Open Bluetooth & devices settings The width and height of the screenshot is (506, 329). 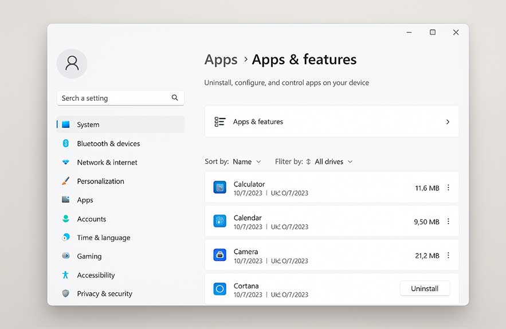108,144
